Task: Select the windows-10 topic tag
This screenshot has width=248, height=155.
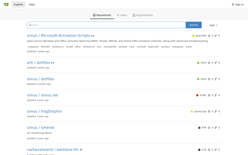Action: tap(89, 47)
